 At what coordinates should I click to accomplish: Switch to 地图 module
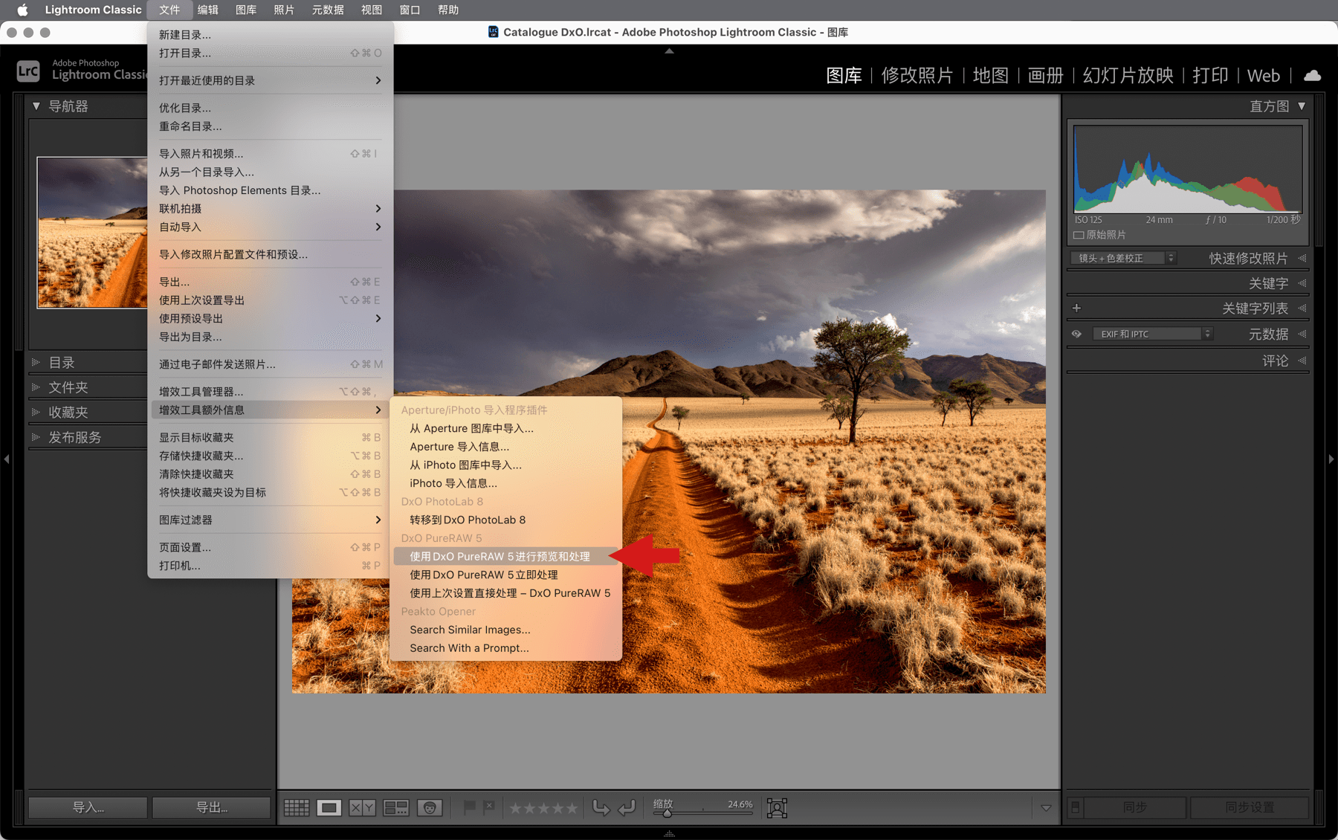click(x=990, y=75)
